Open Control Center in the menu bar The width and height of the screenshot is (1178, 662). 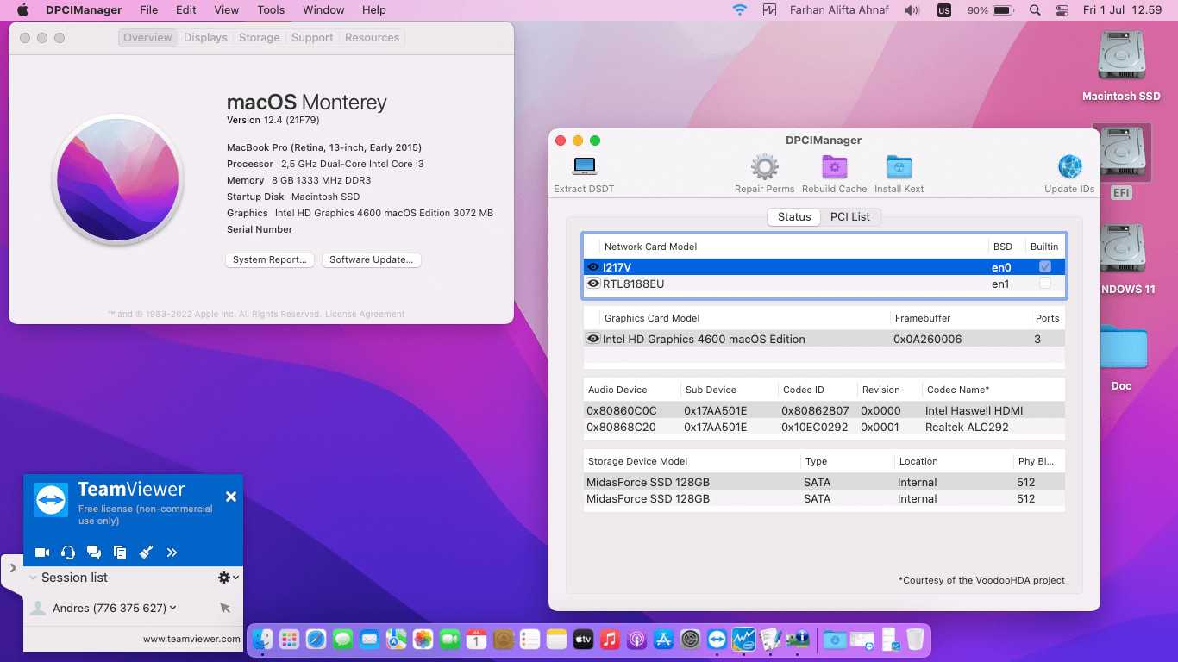click(1062, 10)
